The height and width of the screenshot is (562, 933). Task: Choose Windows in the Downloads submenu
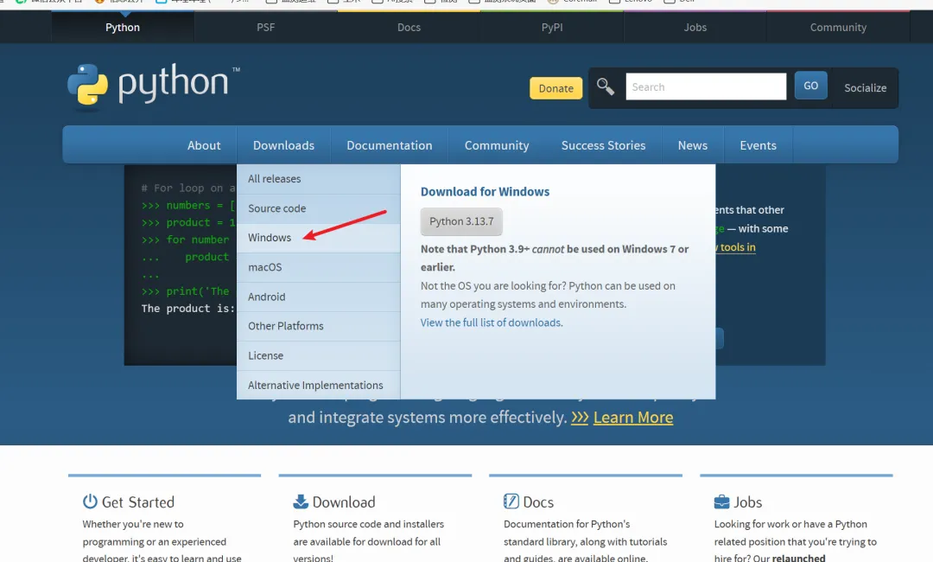pos(318,238)
